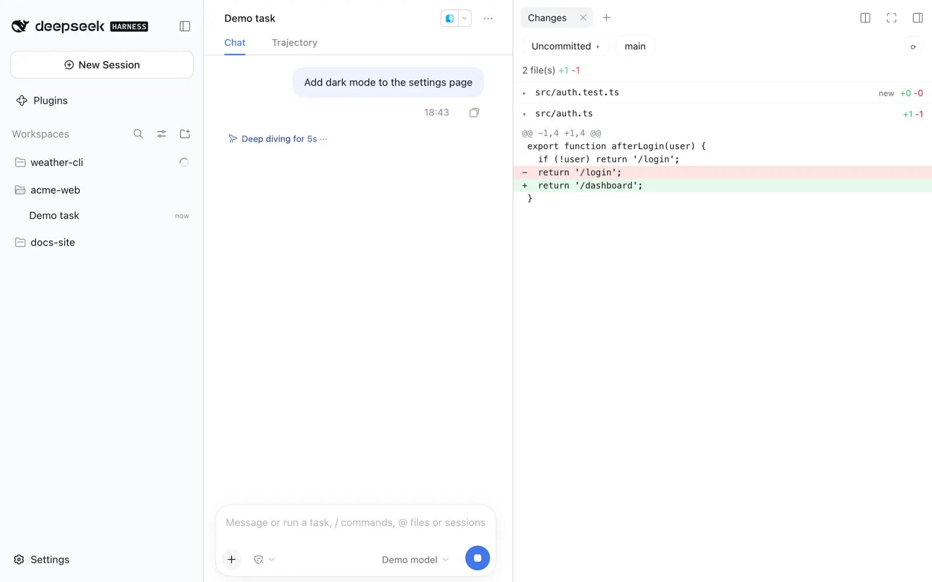Open Settings
This screenshot has width=932, height=582.
click(41, 559)
